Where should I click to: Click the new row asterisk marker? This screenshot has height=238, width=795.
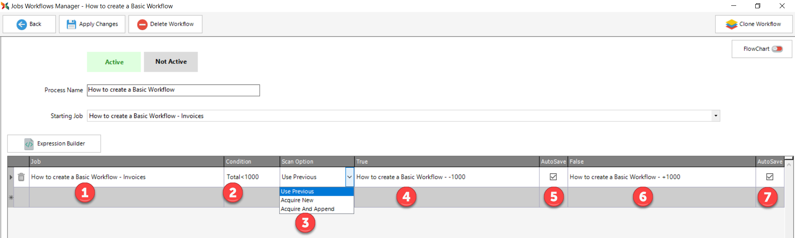point(11,197)
